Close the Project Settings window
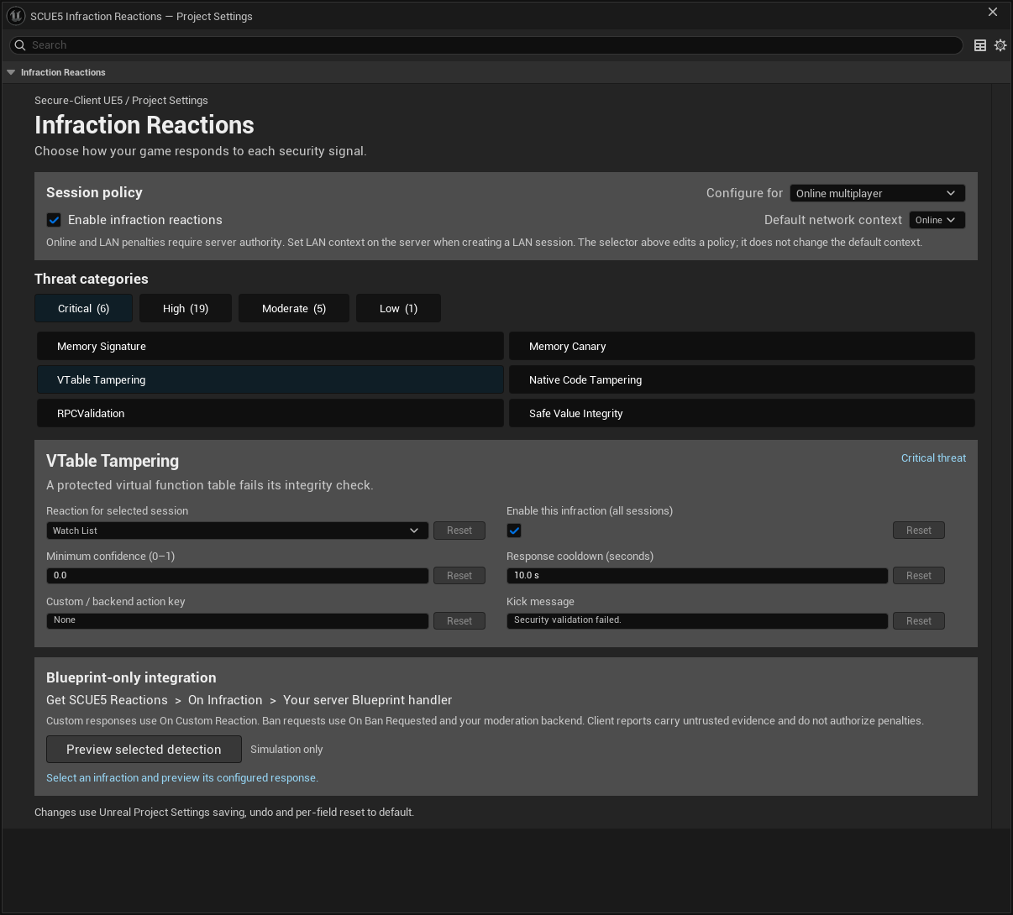Viewport: 1013px width, 915px height. point(993,12)
